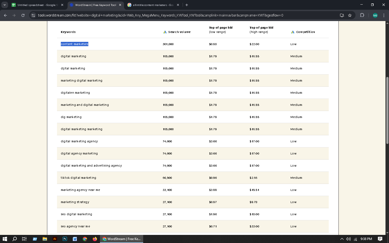This screenshot has height=243, width=389.
Task: Click the Google Ads icon beside Search volume
Action: pos(165,32)
